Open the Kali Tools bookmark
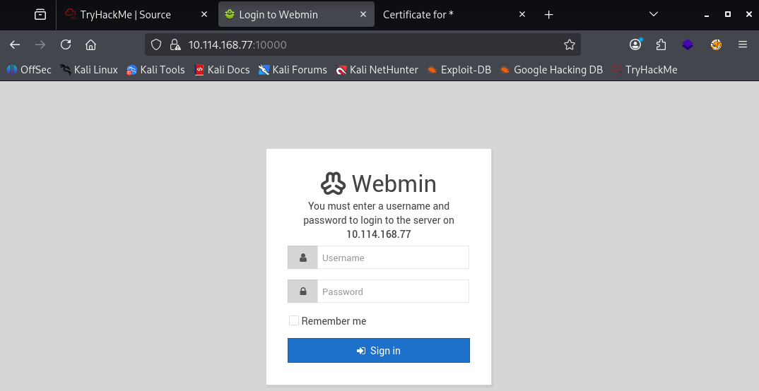The width and height of the screenshot is (759, 391). coord(155,70)
